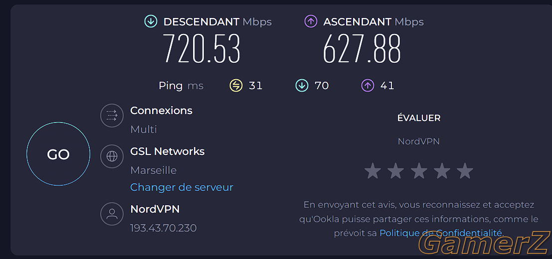Click the 193.43.70.230 IP address

(x=164, y=228)
